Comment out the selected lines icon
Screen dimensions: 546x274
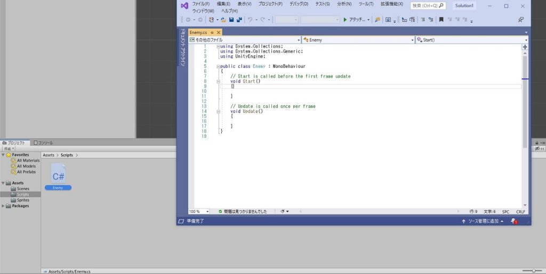pos(423,20)
